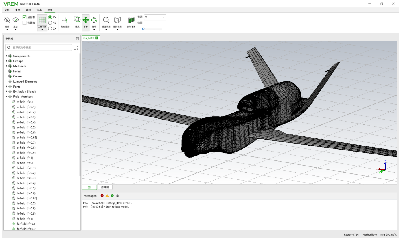Select h-field (f=0.5) in the tree
The height and width of the screenshot is (239, 401).
pos(26,188)
